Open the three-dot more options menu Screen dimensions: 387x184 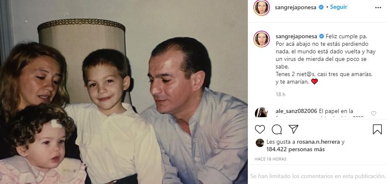(x=378, y=8)
